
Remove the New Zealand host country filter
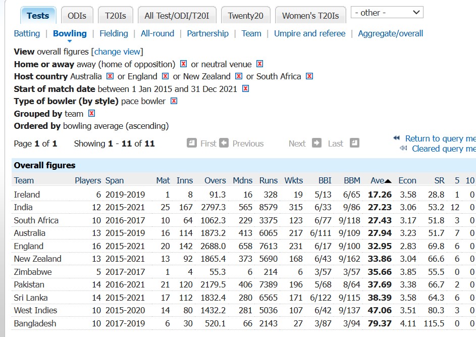tap(239, 76)
